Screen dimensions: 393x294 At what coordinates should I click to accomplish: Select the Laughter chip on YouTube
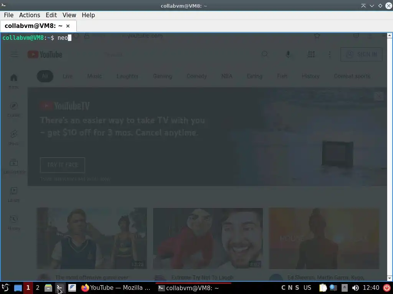[x=127, y=76]
